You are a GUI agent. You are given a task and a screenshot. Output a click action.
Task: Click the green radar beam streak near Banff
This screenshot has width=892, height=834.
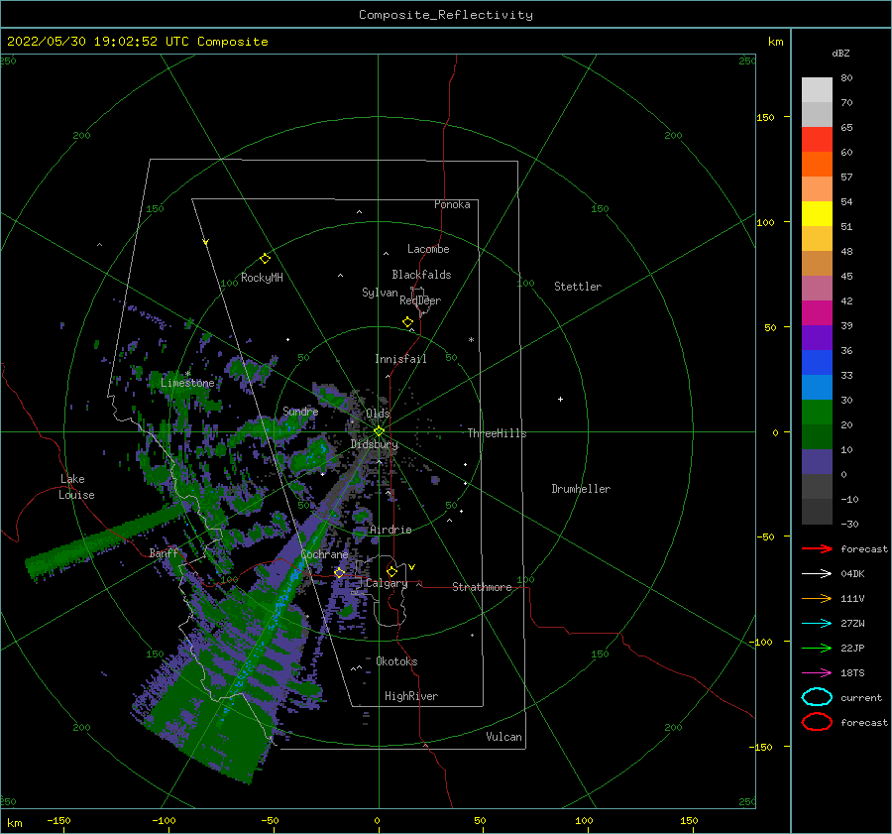[x=108, y=537]
